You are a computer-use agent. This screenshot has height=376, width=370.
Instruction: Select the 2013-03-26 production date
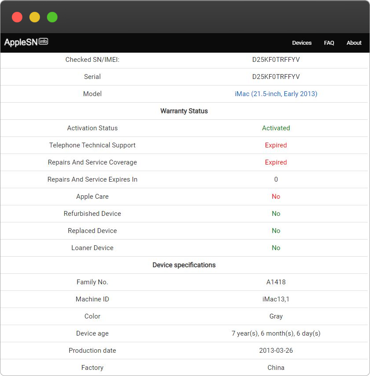point(276,351)
